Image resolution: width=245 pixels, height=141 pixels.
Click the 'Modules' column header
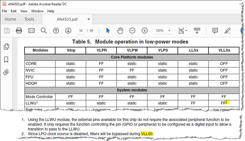tap(40, 50)
